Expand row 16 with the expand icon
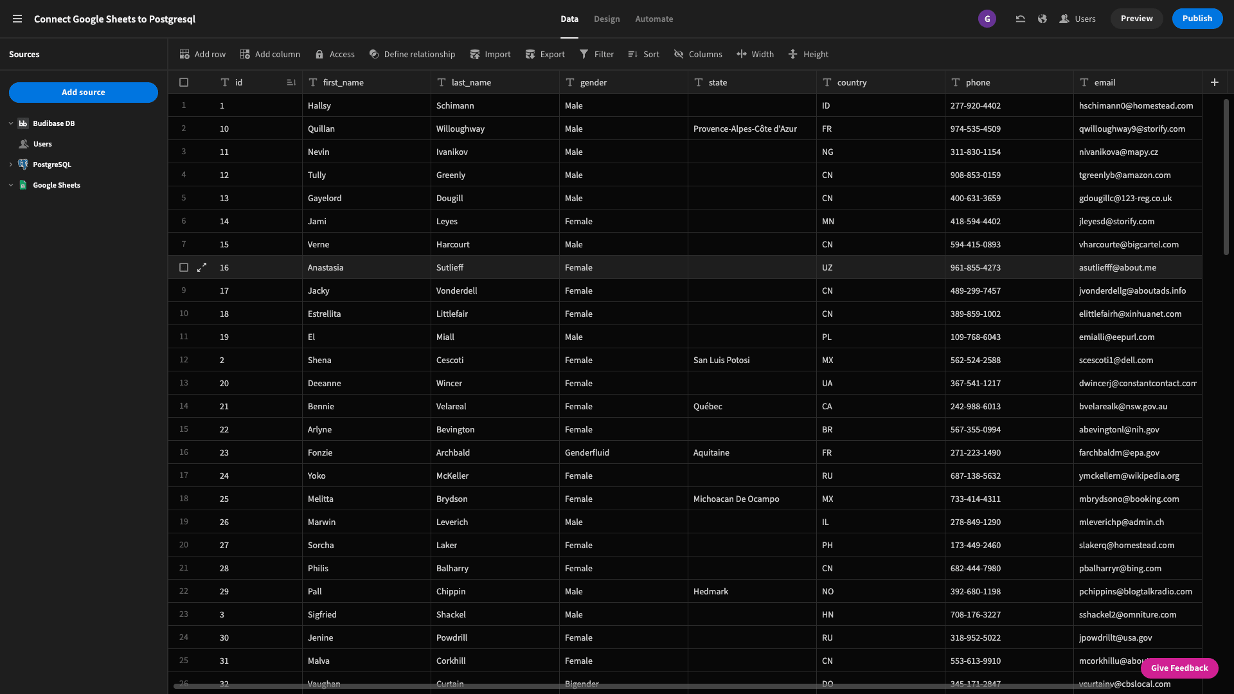The height and width of the screenshot is (694, 1234). 202,267
